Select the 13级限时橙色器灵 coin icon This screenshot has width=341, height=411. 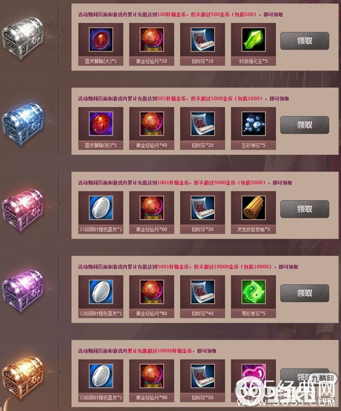(101, 376)
